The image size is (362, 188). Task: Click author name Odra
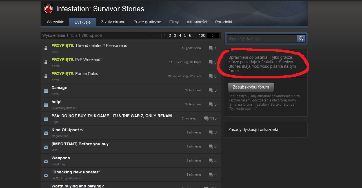[x=55, y=52]
